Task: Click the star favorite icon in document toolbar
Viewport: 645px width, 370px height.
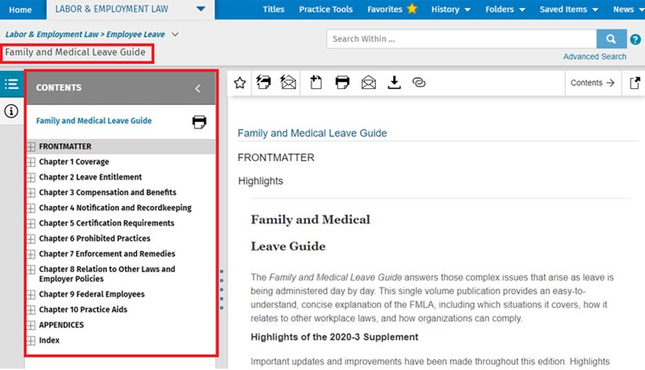Action: (239, 83)
